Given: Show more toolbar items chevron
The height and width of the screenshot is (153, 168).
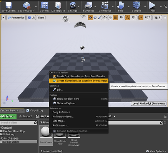Looking at the screenshot, I should [x=166, y=7].
